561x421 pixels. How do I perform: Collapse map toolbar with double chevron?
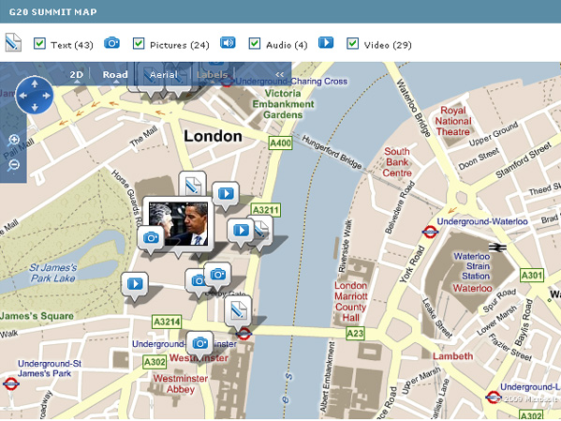point(280,74)
